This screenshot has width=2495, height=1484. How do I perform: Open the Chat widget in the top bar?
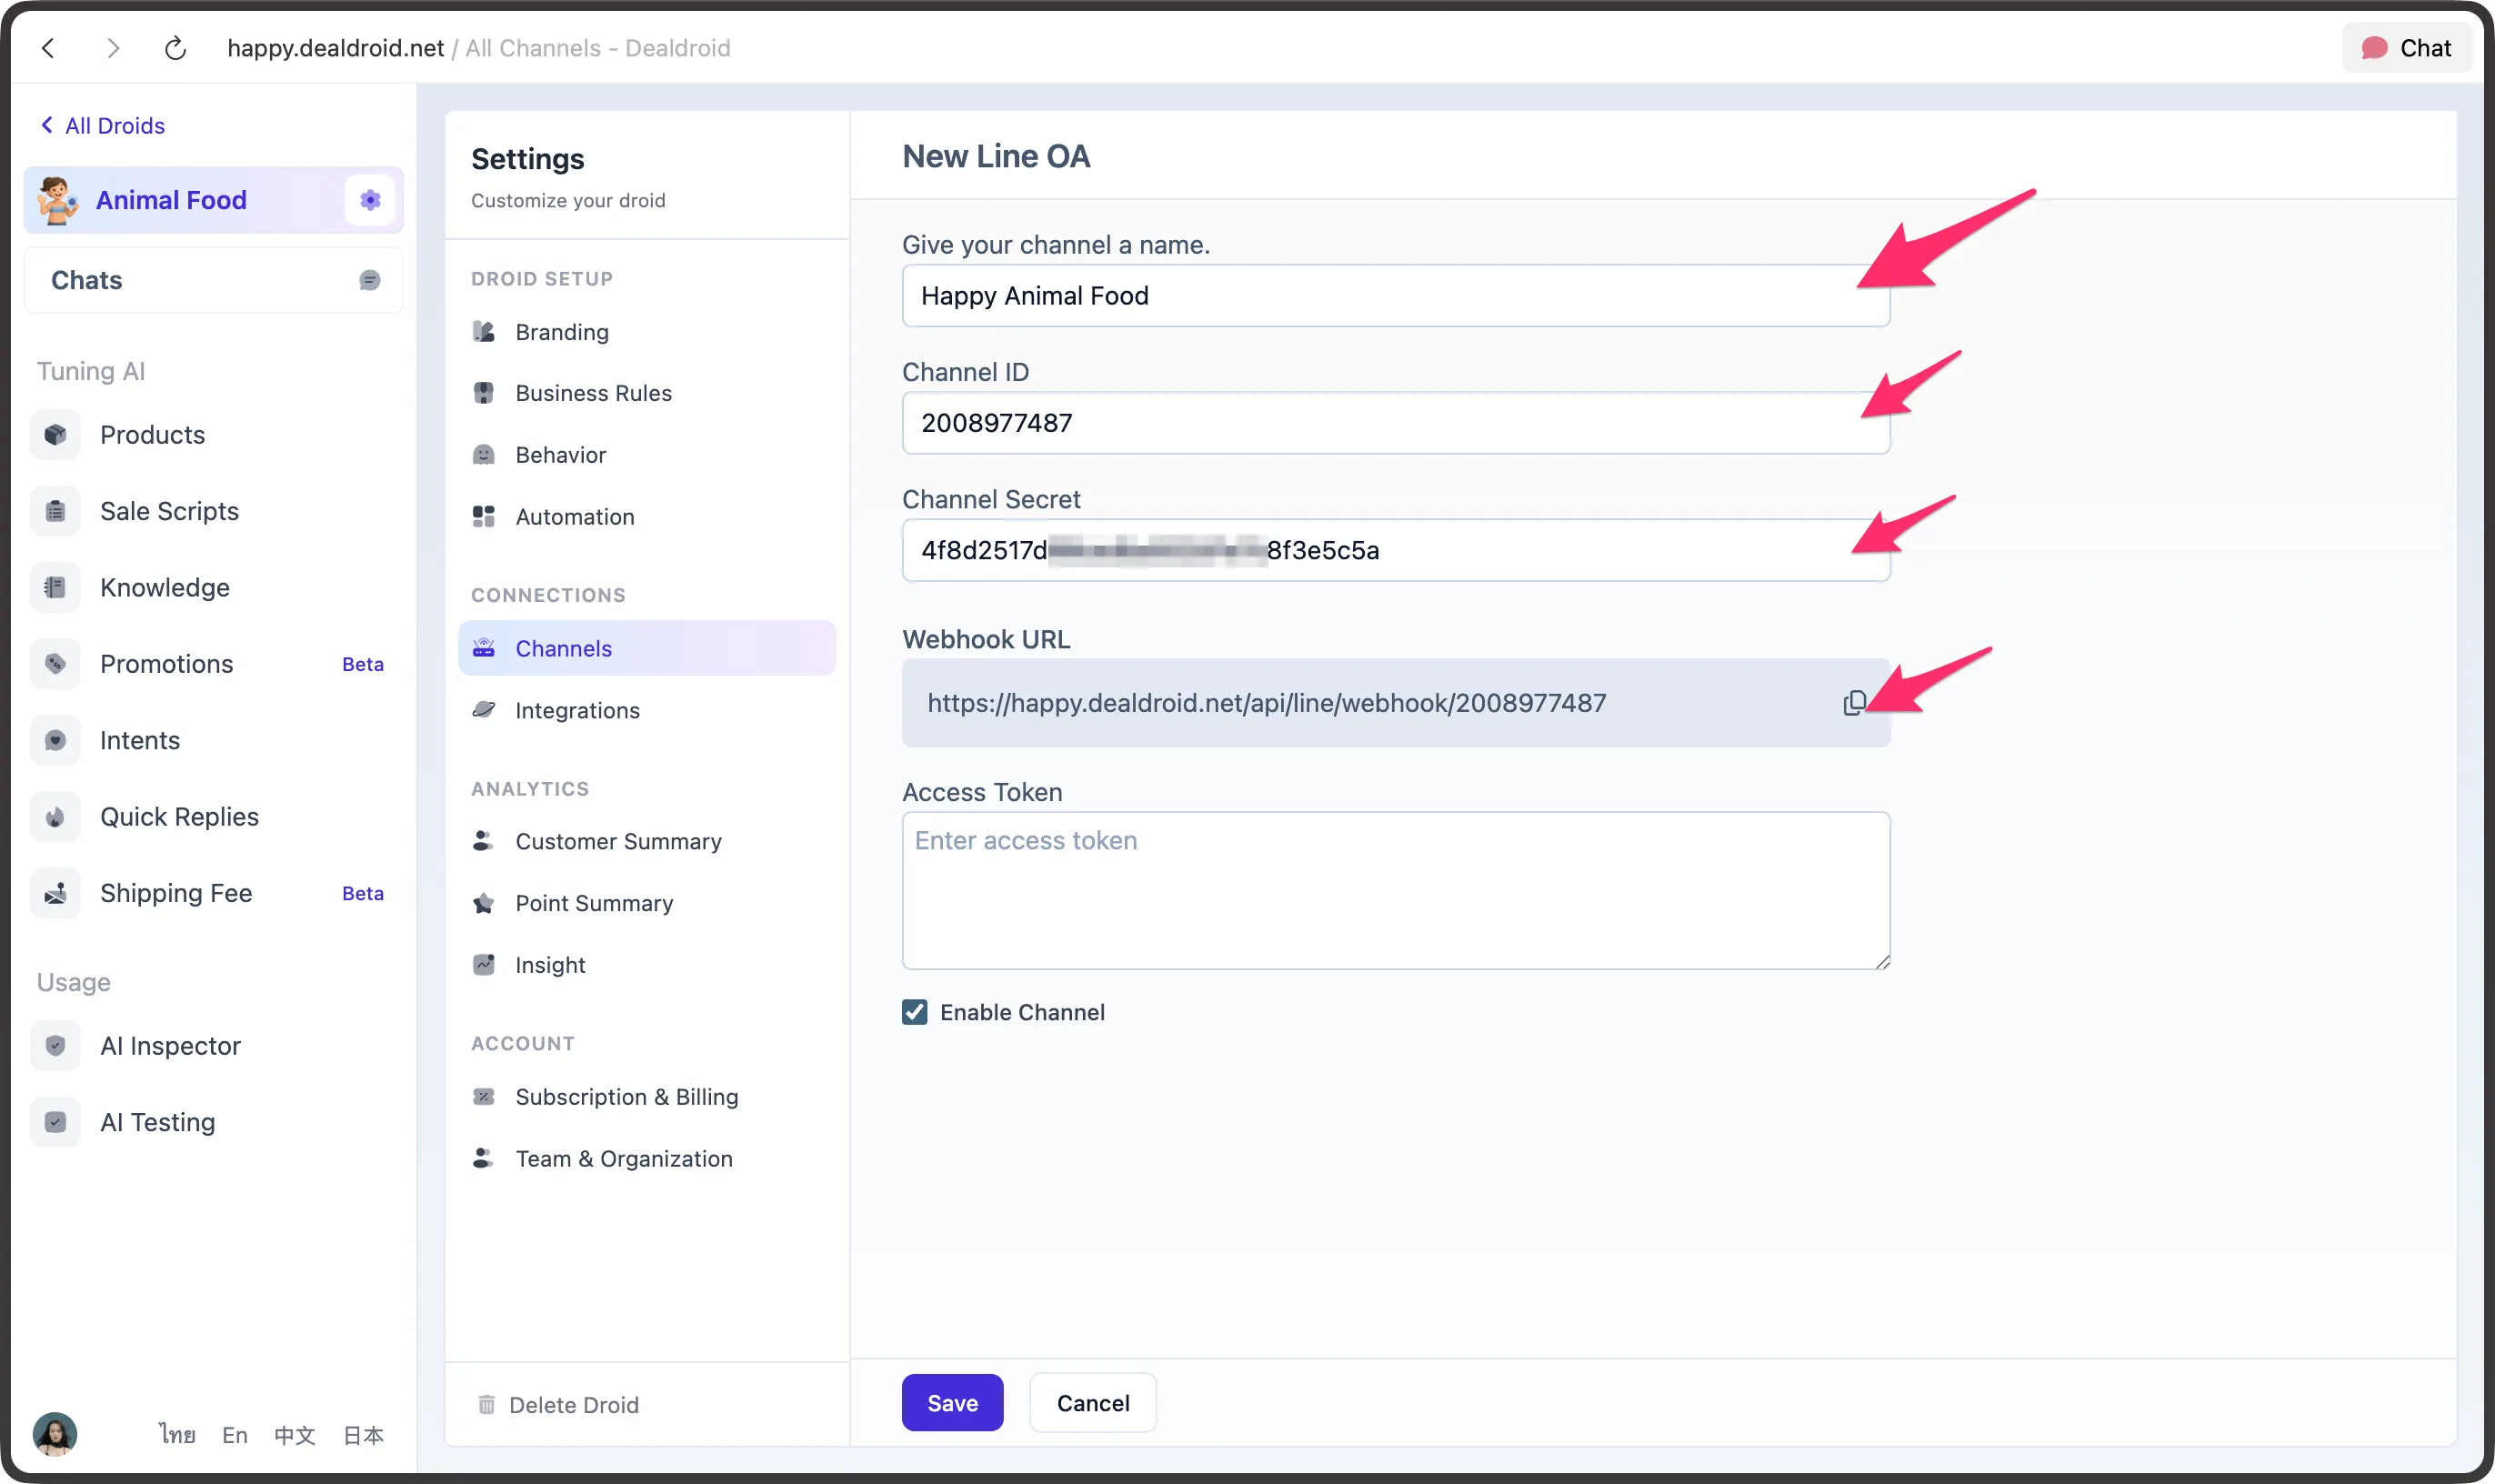2405,47
